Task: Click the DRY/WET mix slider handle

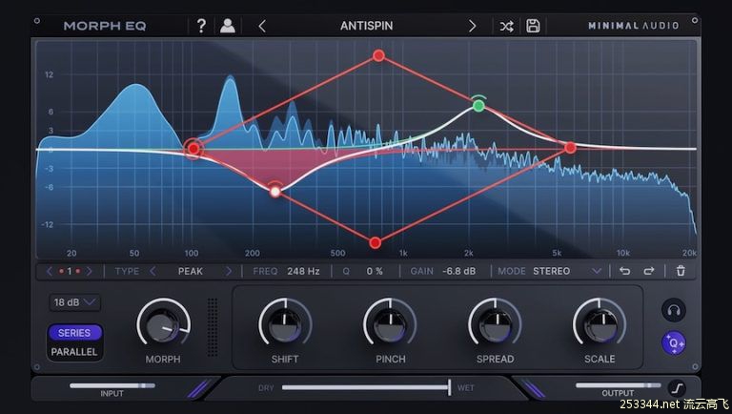Action: click(449, 387)
